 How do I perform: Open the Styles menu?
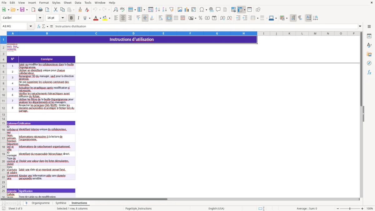tap(56, 3)
